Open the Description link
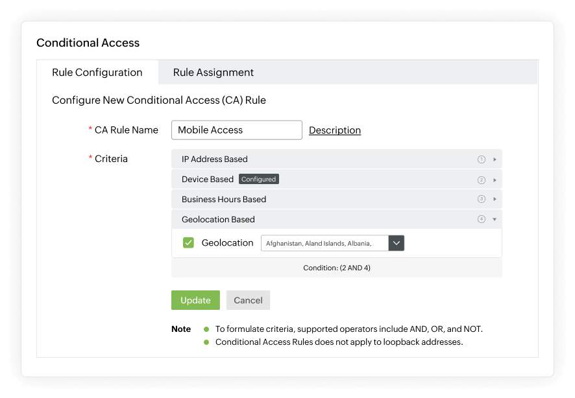The height and width of the screenshot is (398, 575). [x=335, y=130]
